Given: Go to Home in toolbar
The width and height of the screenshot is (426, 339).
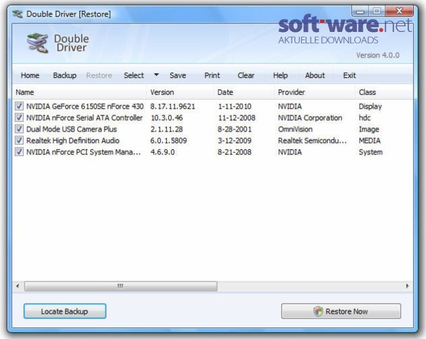Looking at the screenshot, I should coord(30,75).
